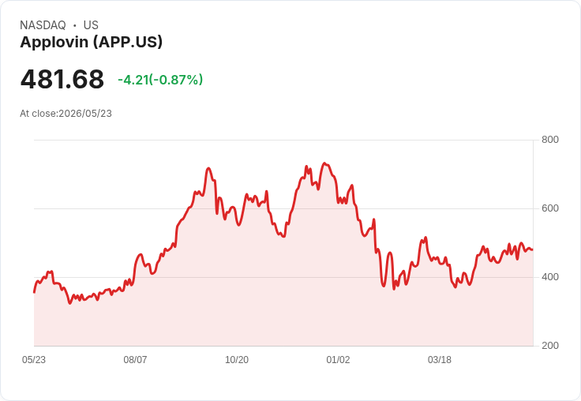581x401 pixels.
Task: Click the 05/23 date axis label
Action: 34,360
